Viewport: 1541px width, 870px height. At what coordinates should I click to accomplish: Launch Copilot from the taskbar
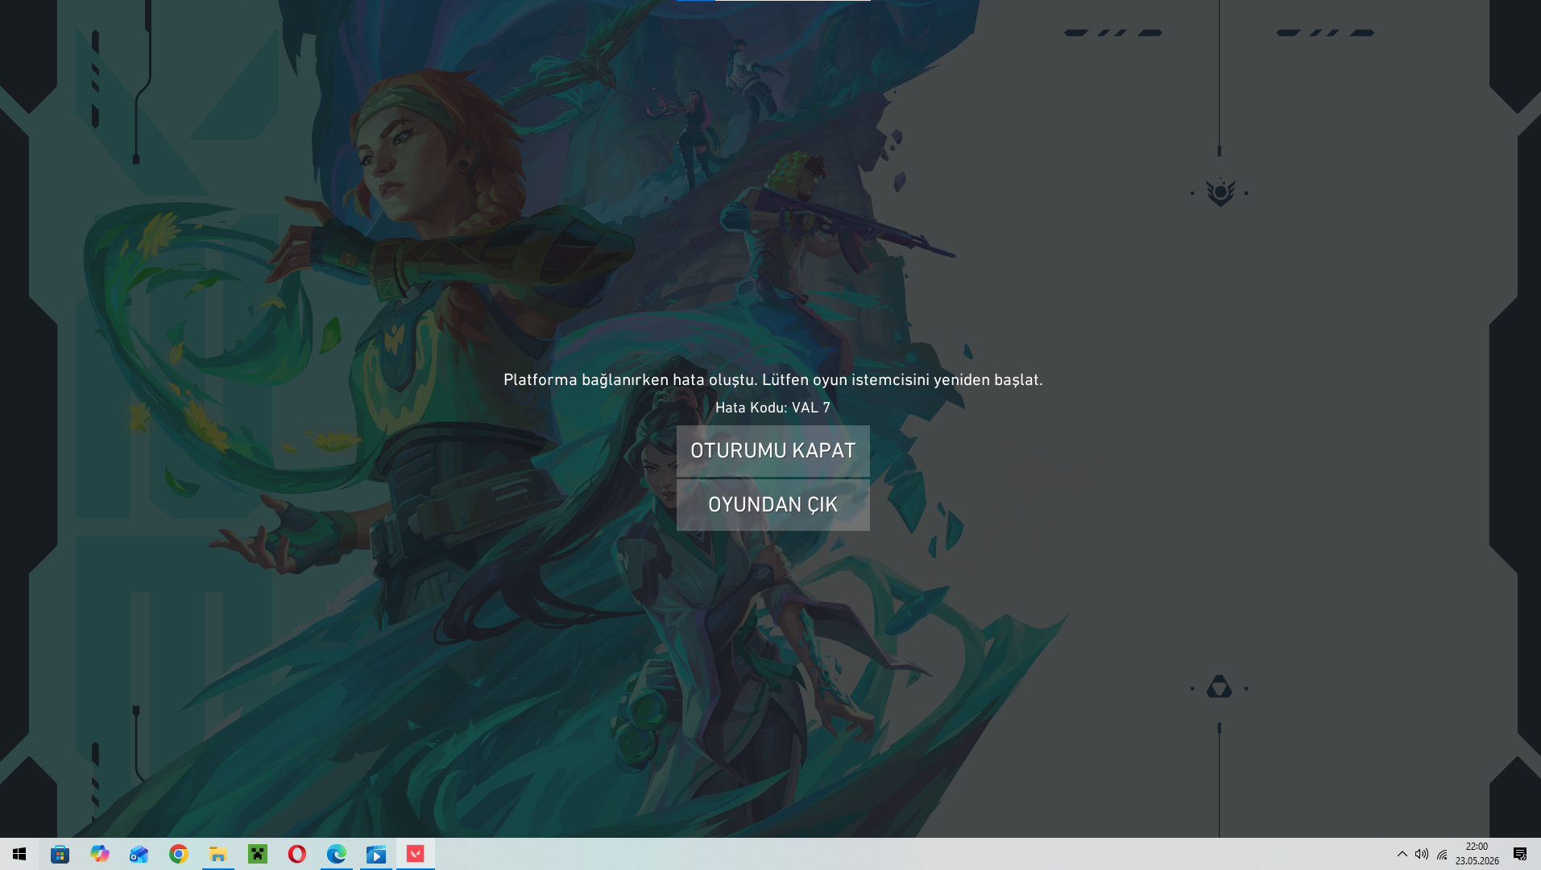tap(99, 854)
